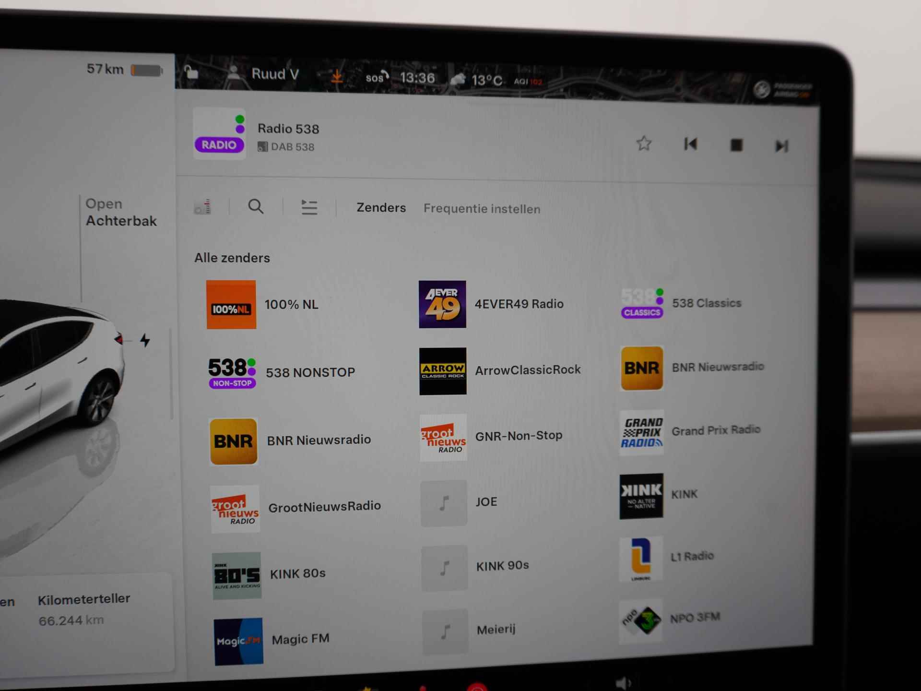Tap the L1 Radio station name
The image size is (921, 691).
[x=692, y=556]
